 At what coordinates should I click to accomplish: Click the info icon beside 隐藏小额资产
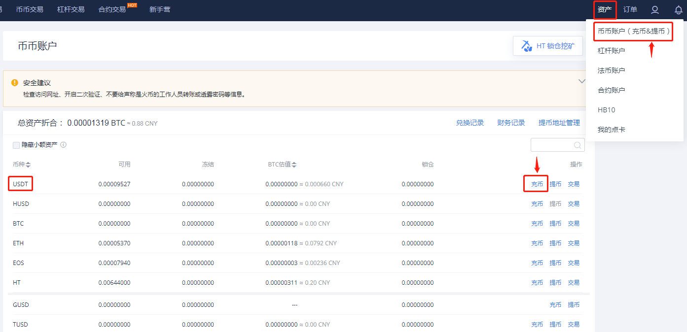tap(63, 145)
